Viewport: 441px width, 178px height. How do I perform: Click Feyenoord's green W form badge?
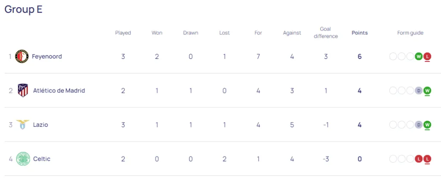pyautogui.click(x=419, y=56)
